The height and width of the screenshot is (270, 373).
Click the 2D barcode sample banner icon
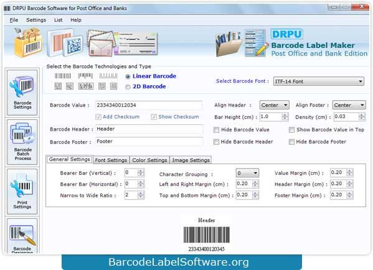coord(65,43)
